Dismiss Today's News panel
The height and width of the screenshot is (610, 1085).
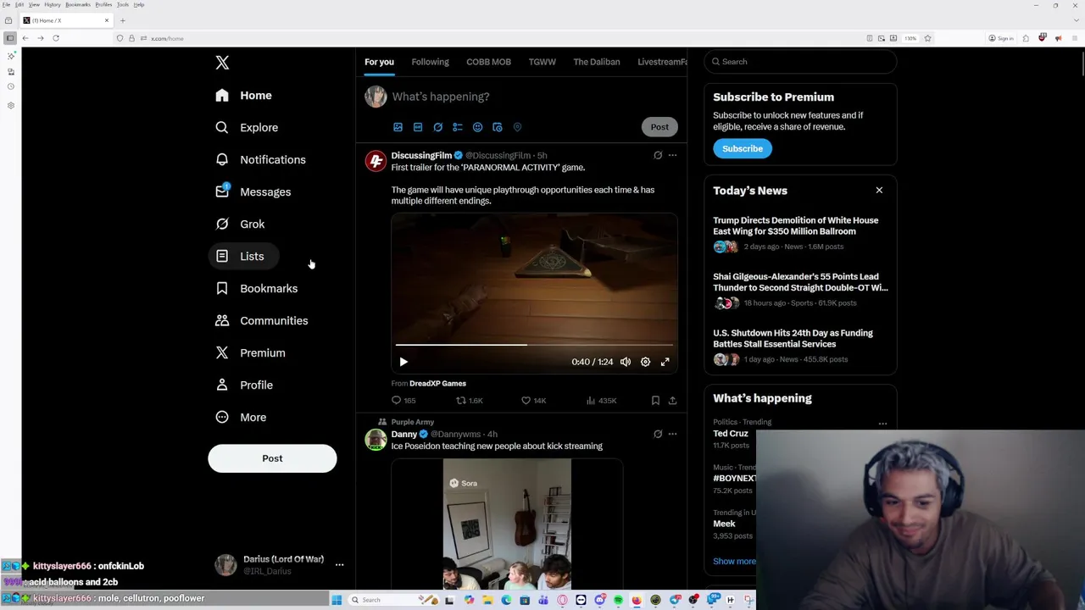879,191
